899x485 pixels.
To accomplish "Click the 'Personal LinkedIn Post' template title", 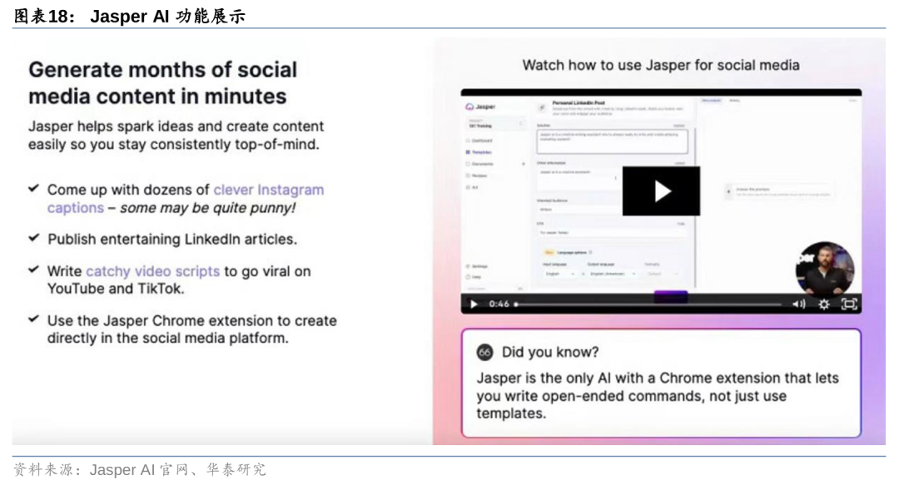I will coord(579,102).
